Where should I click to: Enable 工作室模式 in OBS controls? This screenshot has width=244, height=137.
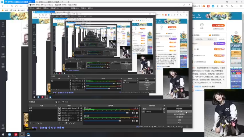pos(179,117)
